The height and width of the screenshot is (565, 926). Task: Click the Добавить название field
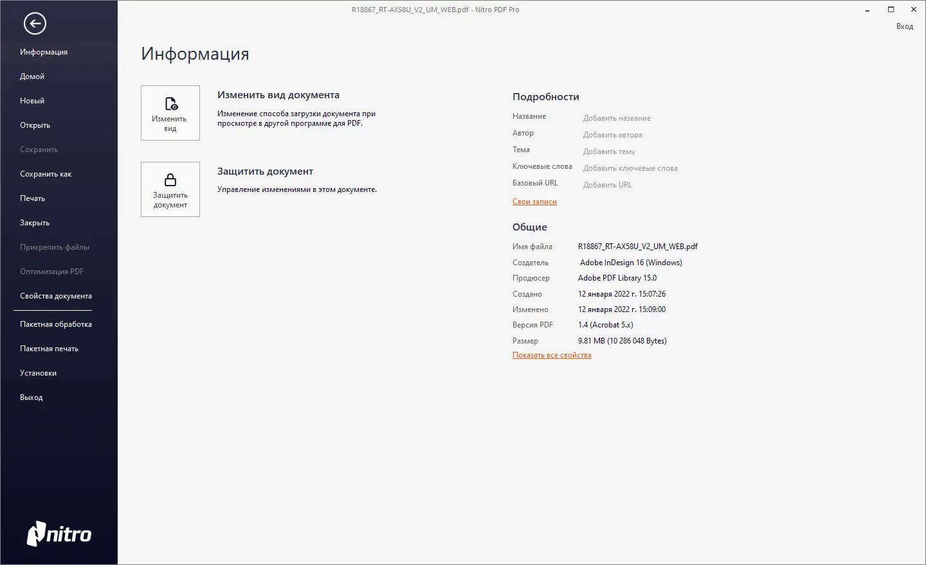pos(617,118)
